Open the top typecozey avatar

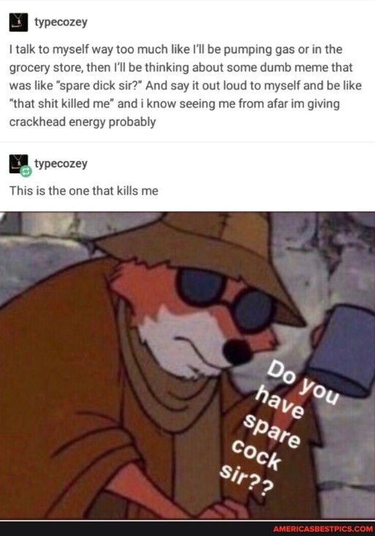[18, 22]
